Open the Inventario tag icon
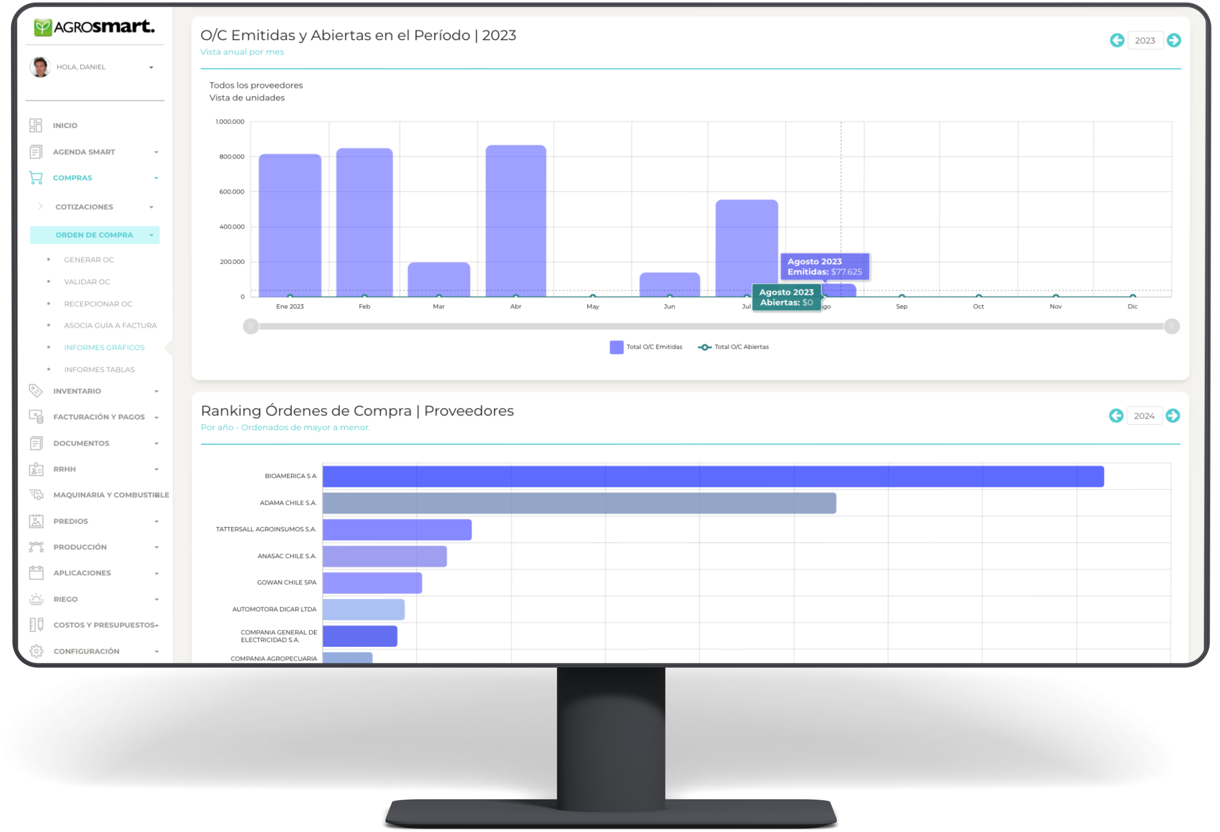The image size is (1220, 832). tap(36, 391)
